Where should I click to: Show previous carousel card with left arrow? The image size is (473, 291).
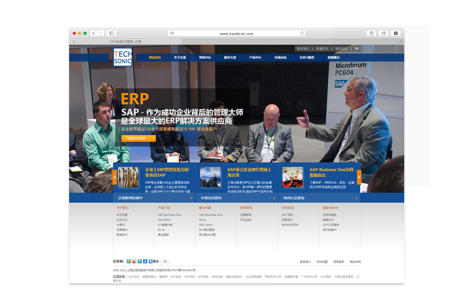[115, 178]
